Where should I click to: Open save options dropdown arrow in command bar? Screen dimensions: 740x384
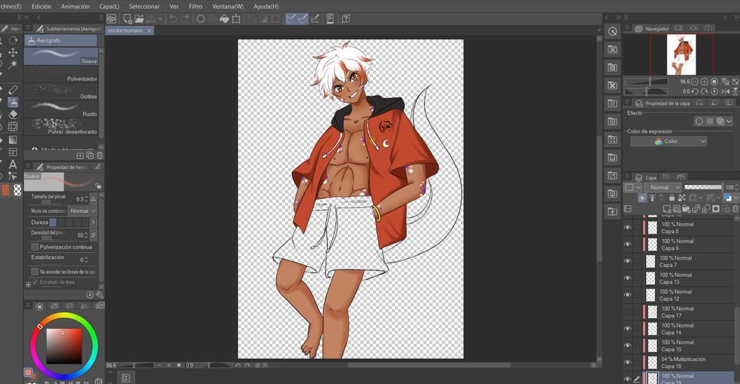coord(160,19)
